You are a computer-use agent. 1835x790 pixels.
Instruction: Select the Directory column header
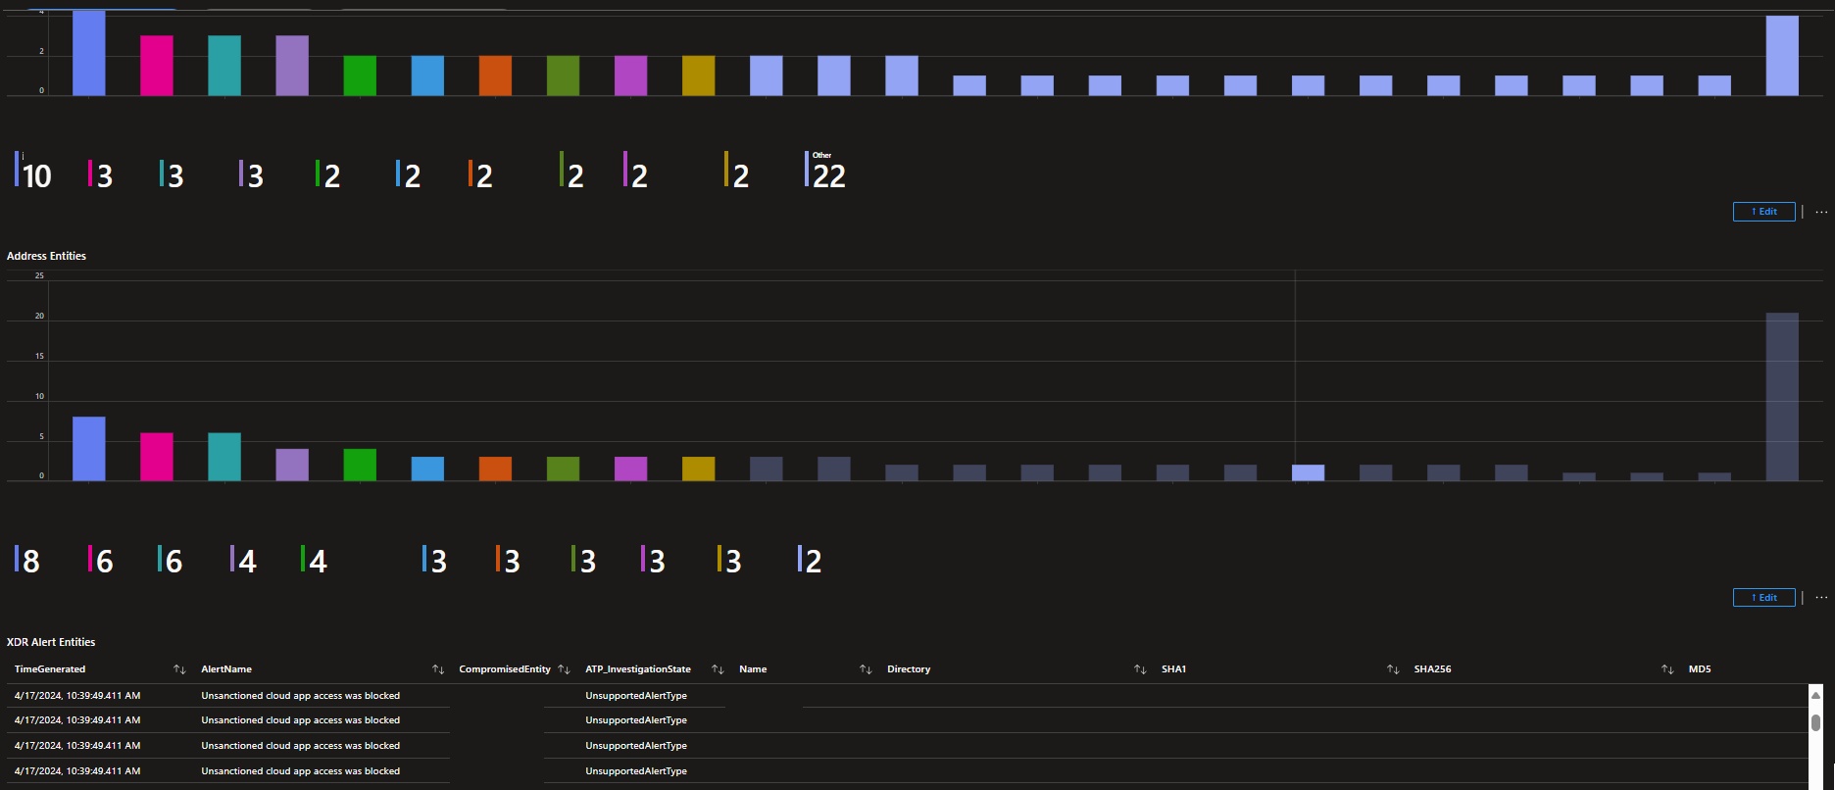pos(909,669)
